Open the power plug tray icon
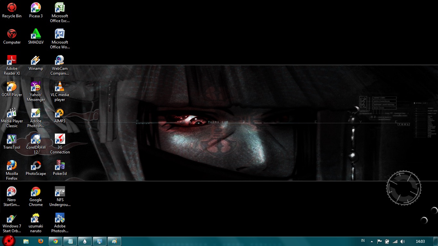Screen dimensions: 438x246 click(x=387, y=242)
